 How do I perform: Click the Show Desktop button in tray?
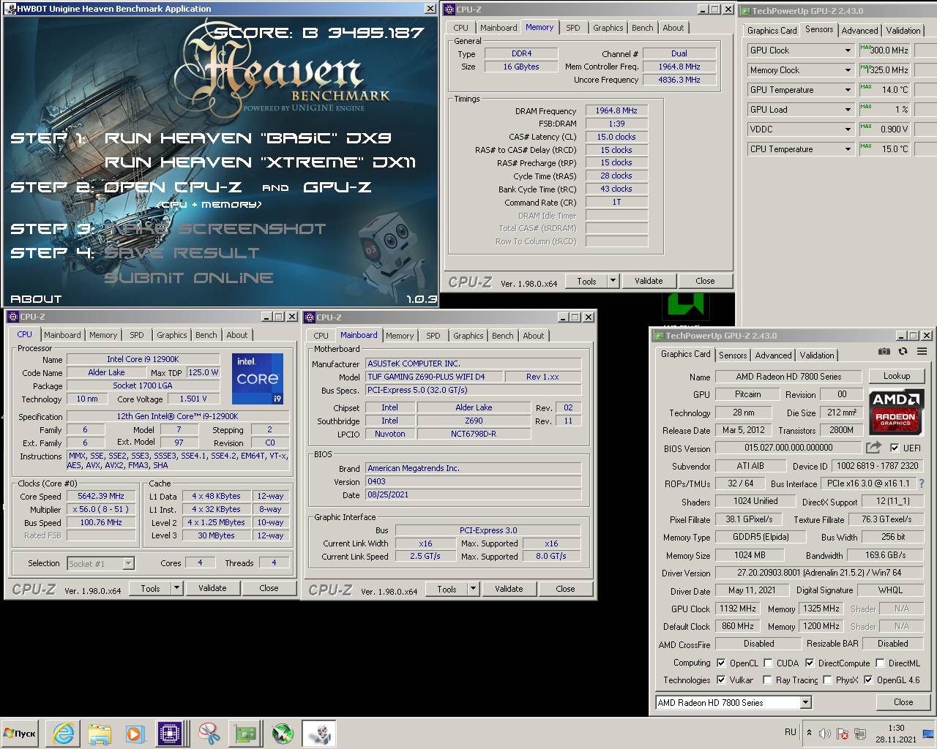click(928, 734)
